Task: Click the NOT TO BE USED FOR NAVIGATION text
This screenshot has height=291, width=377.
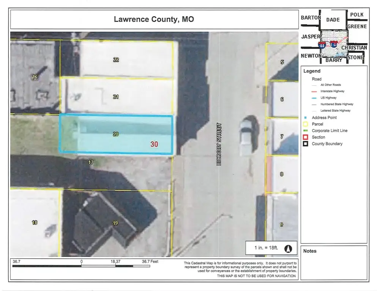Action: pos(256,276)
